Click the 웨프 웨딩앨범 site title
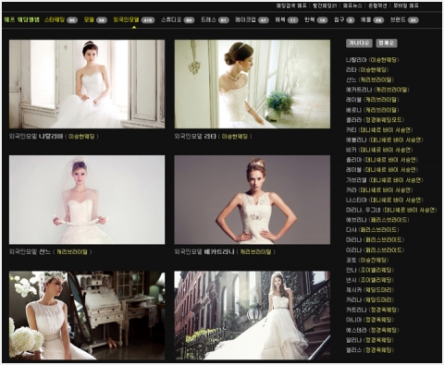Image resolution: width=444 pixels, height=365 pixels. pyautogui.click(x=22, y=19)
